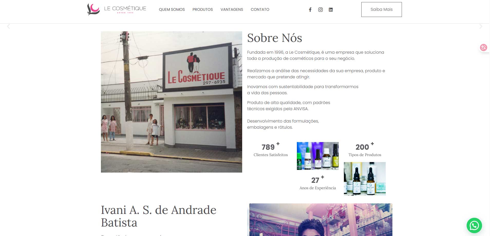Open the Facebook social icon
The height and width of the screenshot is (236, 490).
point(310,10)
